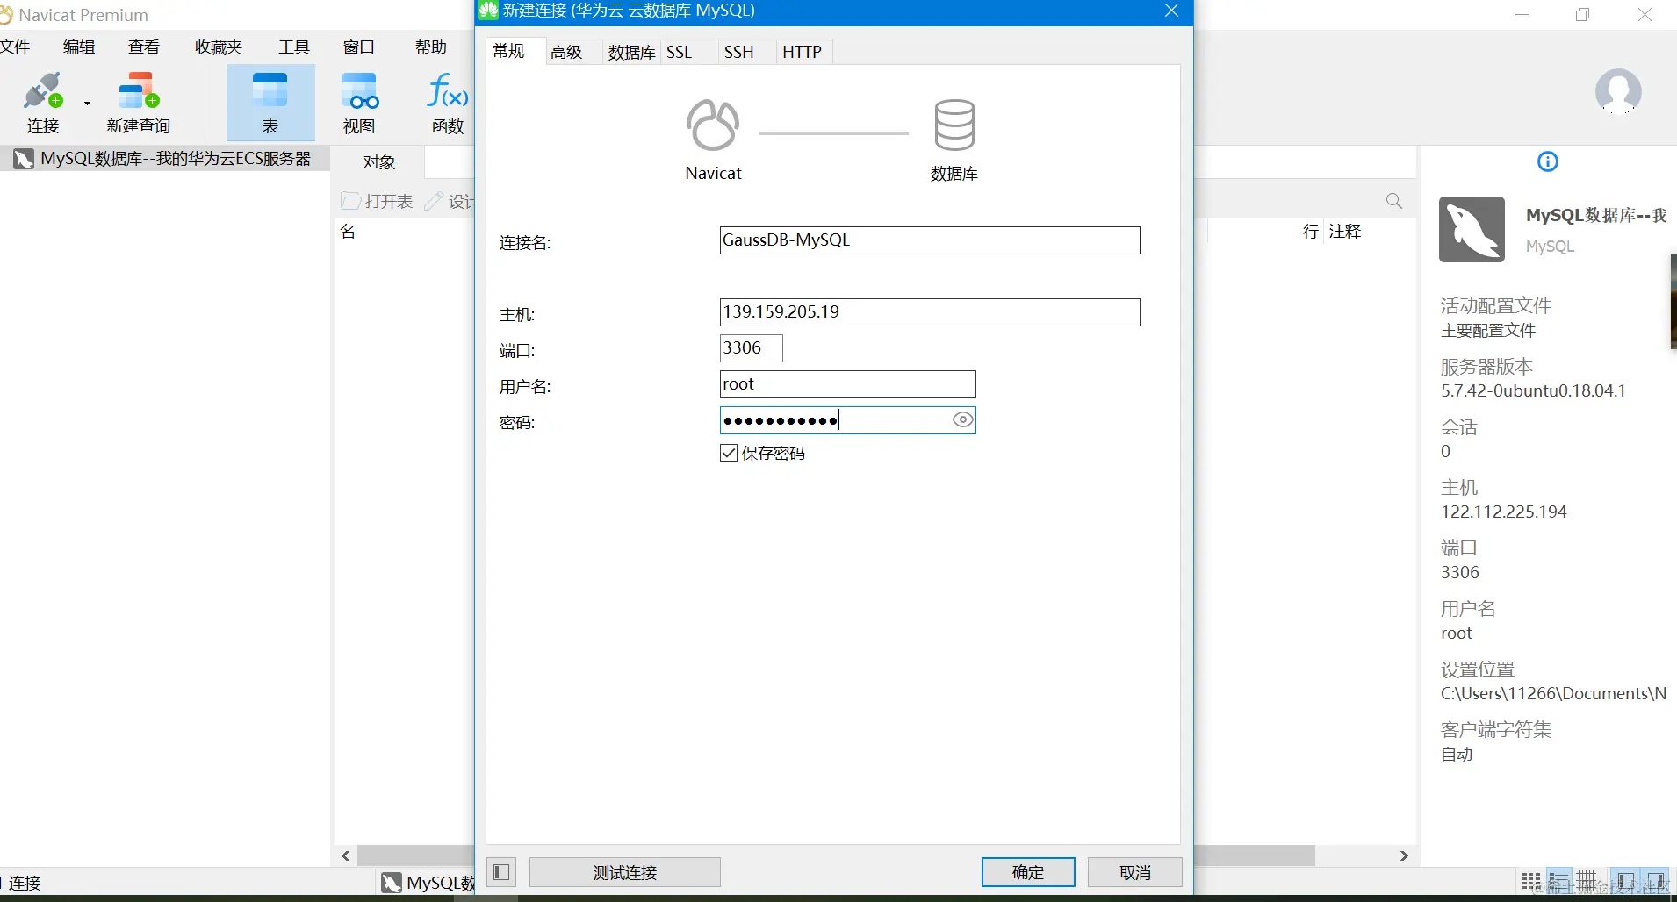Click the 打开表 button
Screen dimensions: 1677x902
(377, 201)
